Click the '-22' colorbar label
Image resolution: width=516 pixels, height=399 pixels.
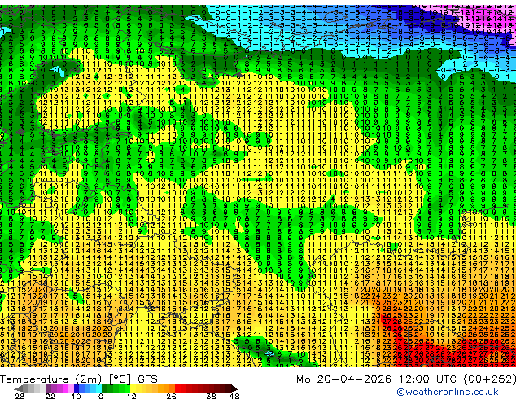coord(47,396)
